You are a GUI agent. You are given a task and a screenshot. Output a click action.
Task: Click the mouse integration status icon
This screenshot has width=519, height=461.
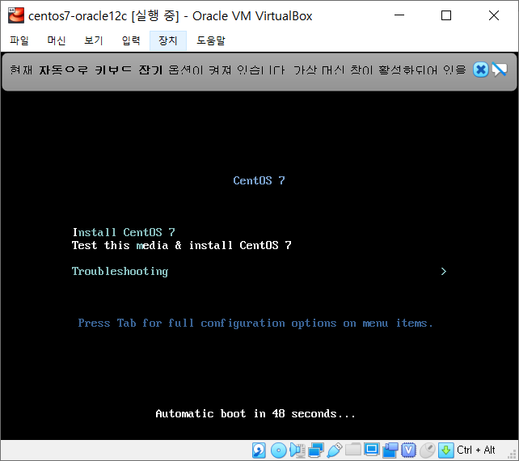click(x=428, y=450)
